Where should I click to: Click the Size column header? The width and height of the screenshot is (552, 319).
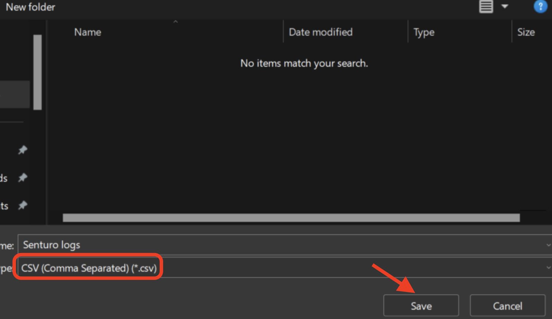pos(526,32)
